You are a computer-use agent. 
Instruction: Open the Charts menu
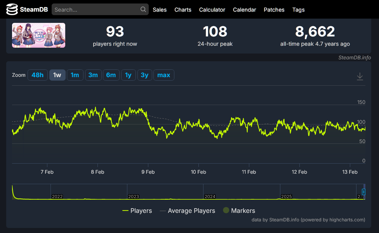pos(183,10)
